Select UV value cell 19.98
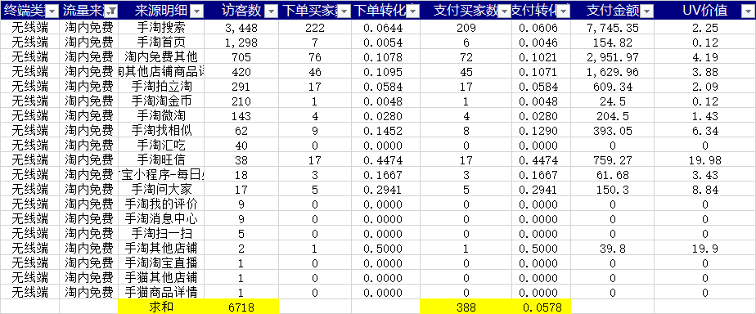This screenshot has width=756, height=314. point(705,160)
